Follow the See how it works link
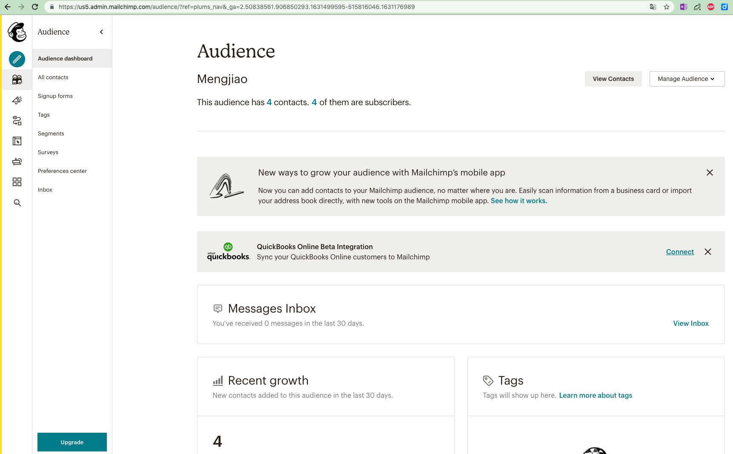 point(519,201)
